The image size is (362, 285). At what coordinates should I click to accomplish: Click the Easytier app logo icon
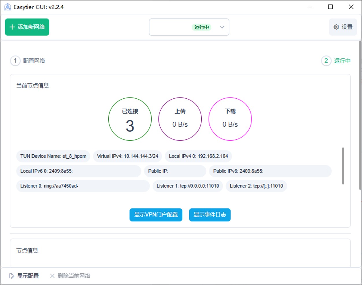pos(8,7)
